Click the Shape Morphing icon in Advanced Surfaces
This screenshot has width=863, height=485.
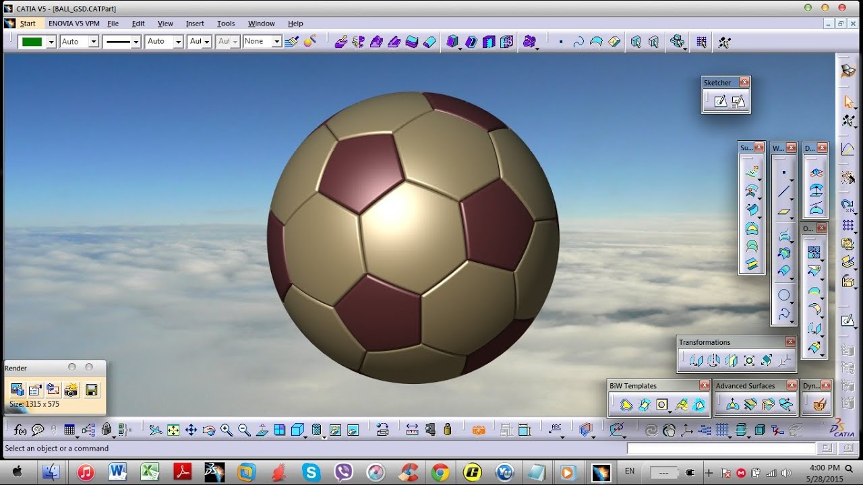pos(785,405)
